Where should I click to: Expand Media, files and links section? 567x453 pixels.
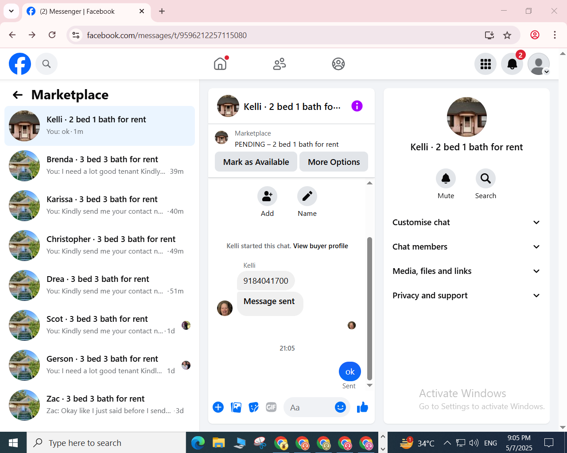[x=466, y=271]
